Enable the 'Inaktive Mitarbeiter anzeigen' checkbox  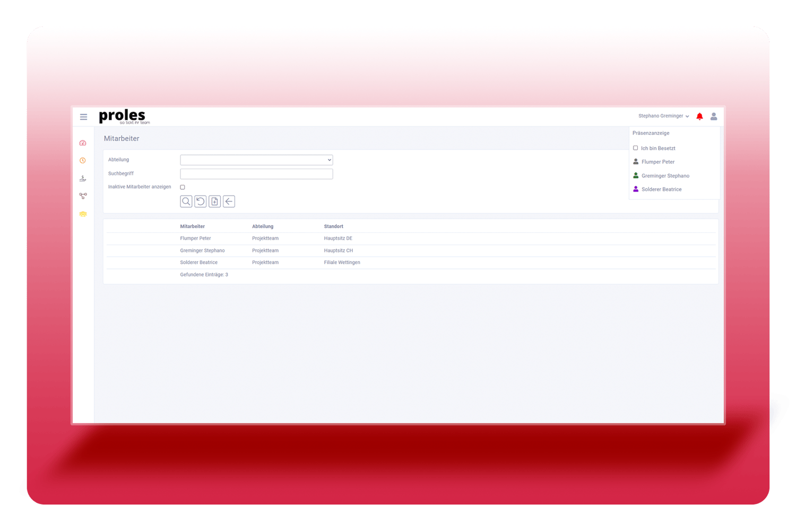[183, 187]
